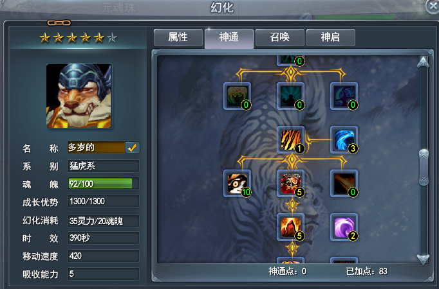This screenshot has height=289, width=439.
Task: Switch to the 属性 tab
Action: point(178,37)
